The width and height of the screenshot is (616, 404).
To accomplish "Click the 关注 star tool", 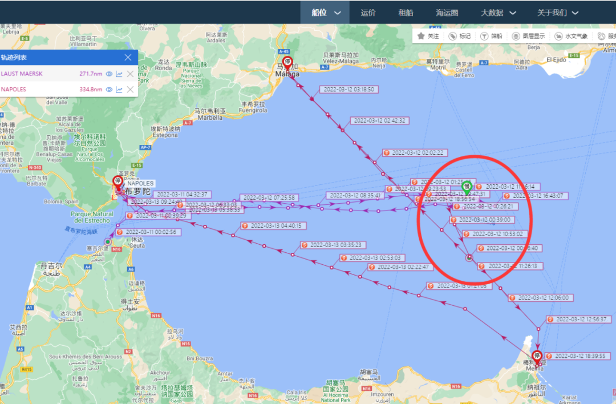I will pos(428,36).
